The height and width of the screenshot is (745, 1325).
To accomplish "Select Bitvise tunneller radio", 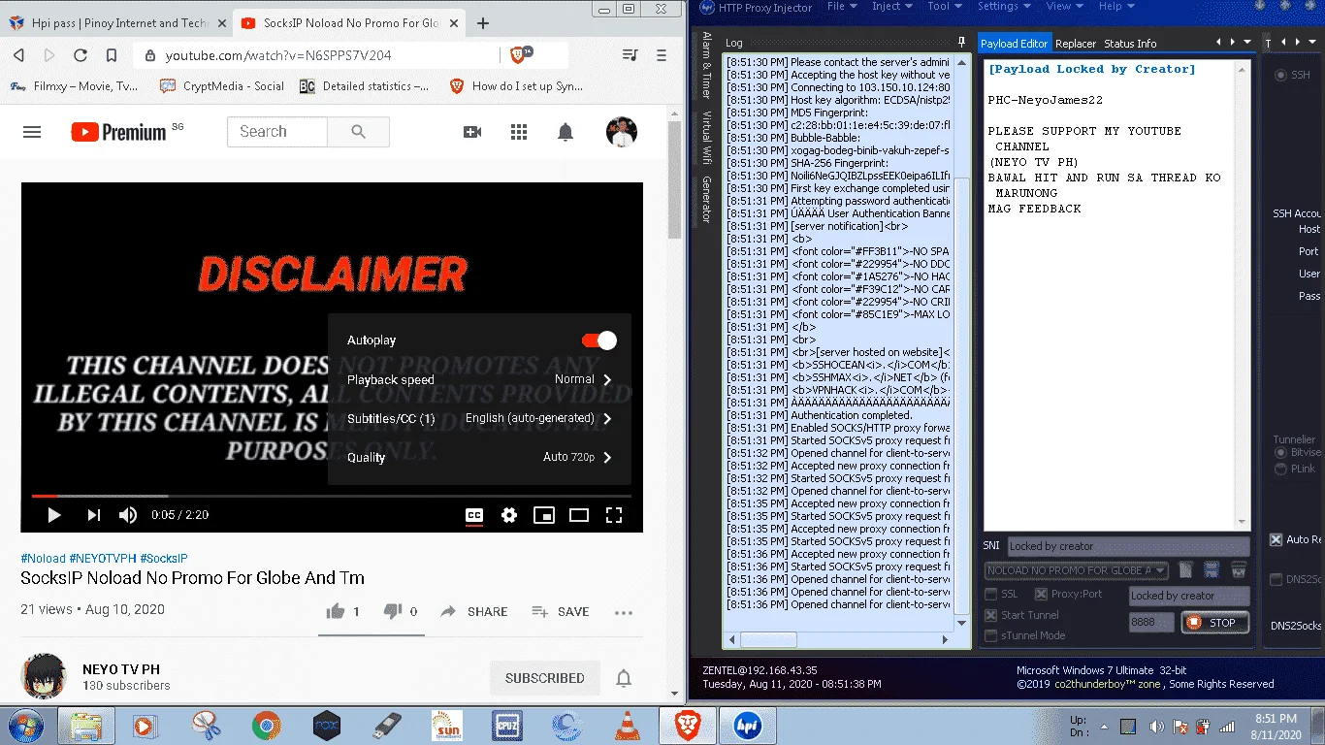I will [1282, 453].
